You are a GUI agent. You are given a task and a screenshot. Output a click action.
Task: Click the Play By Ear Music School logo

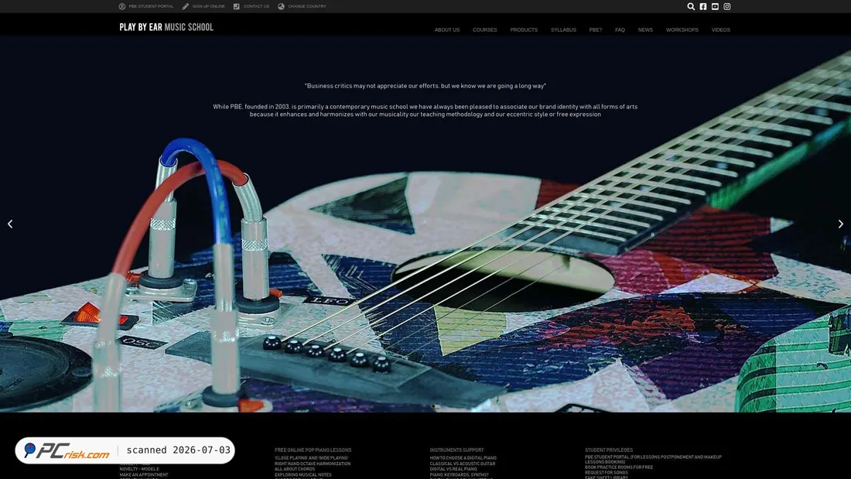click(166, 27)
